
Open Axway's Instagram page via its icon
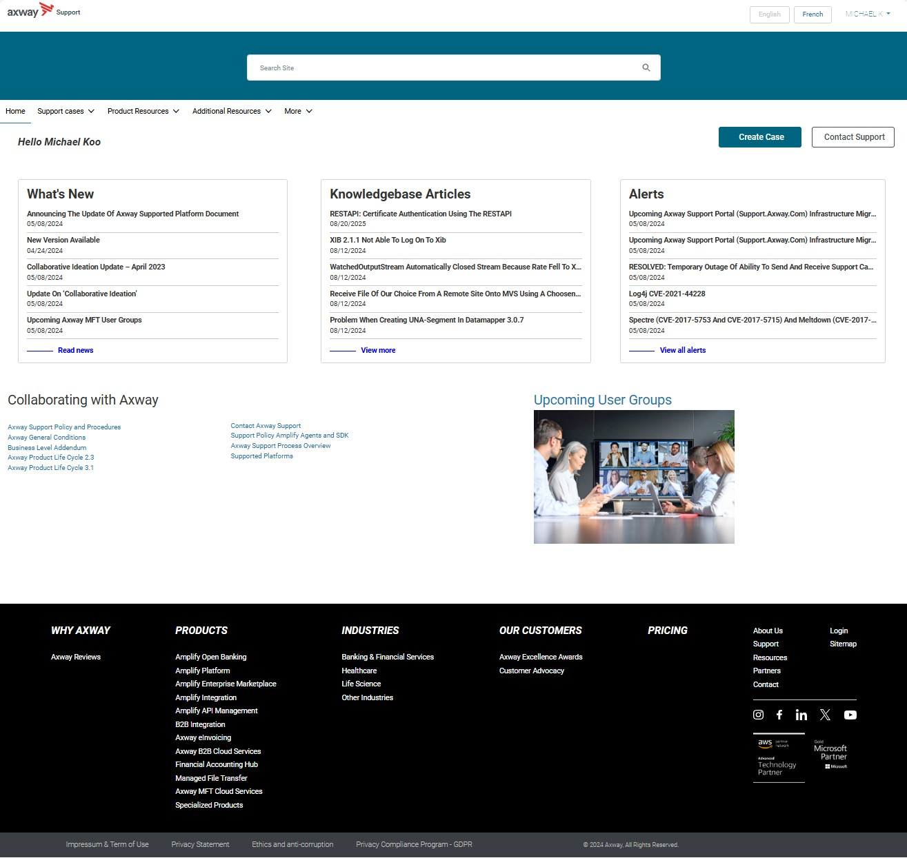758,715
